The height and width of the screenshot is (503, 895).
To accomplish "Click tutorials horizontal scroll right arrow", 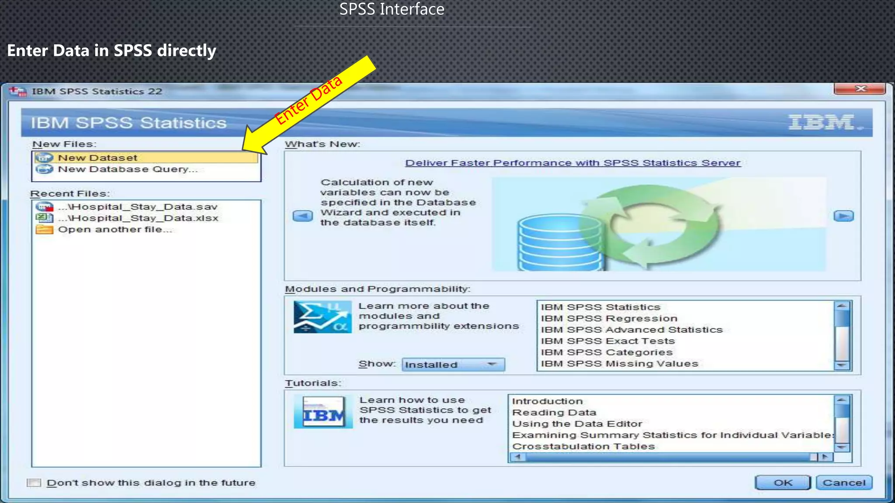I will [826, 457].
